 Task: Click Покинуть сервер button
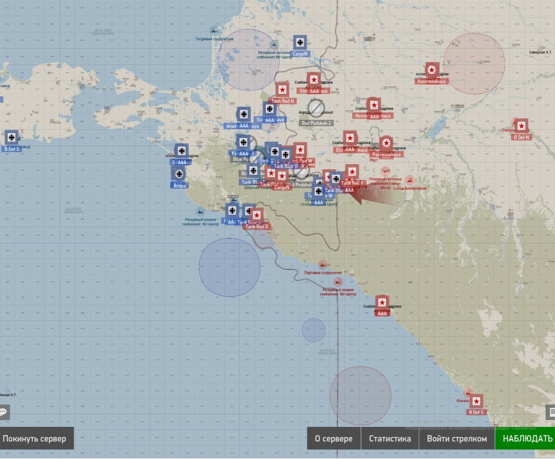[x=37, y=438]
